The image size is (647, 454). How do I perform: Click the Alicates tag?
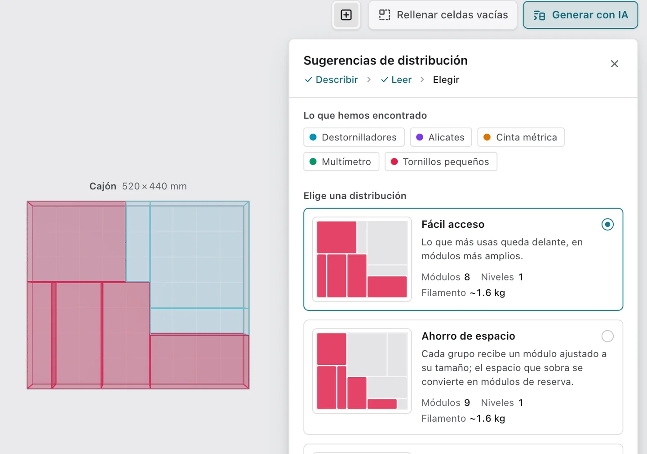pos(441,137)
